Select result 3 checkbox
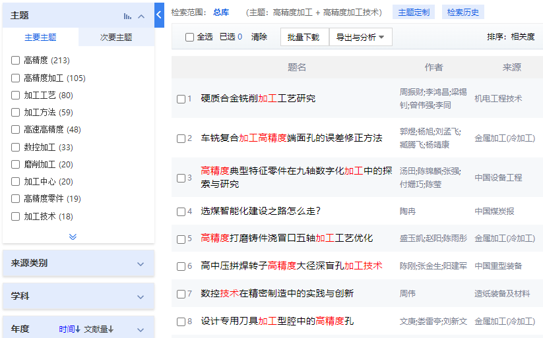 (181, 178)
